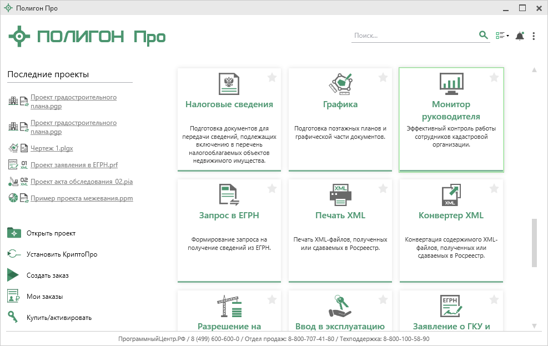Viewport: 548px width, 346px height.
Task: Toggle favorite star on Налоговые сведения
Action: pos(272,78)
